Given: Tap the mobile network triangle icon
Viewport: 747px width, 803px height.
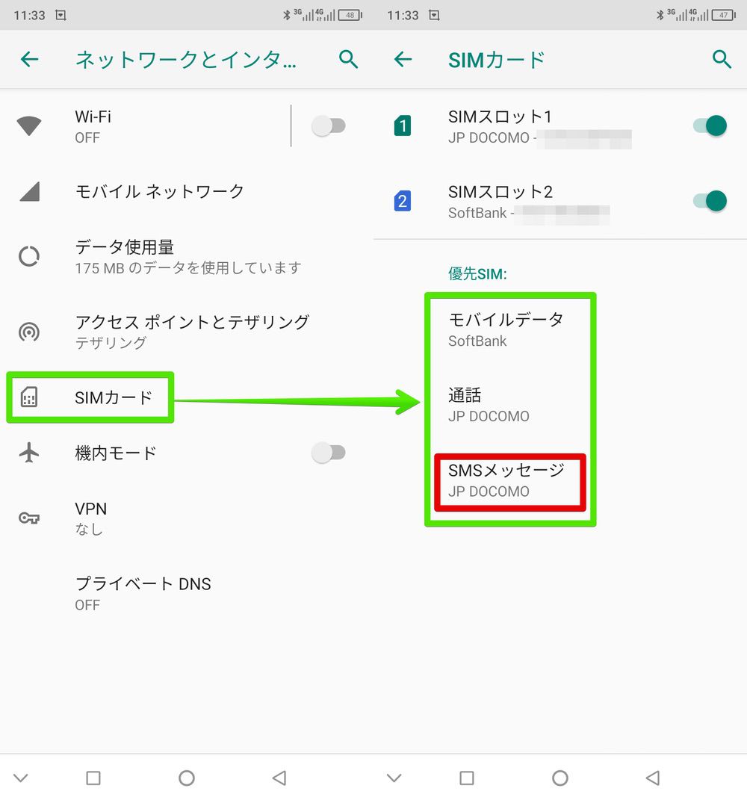Looking at the screenshot, I should [x=29, y=191].
